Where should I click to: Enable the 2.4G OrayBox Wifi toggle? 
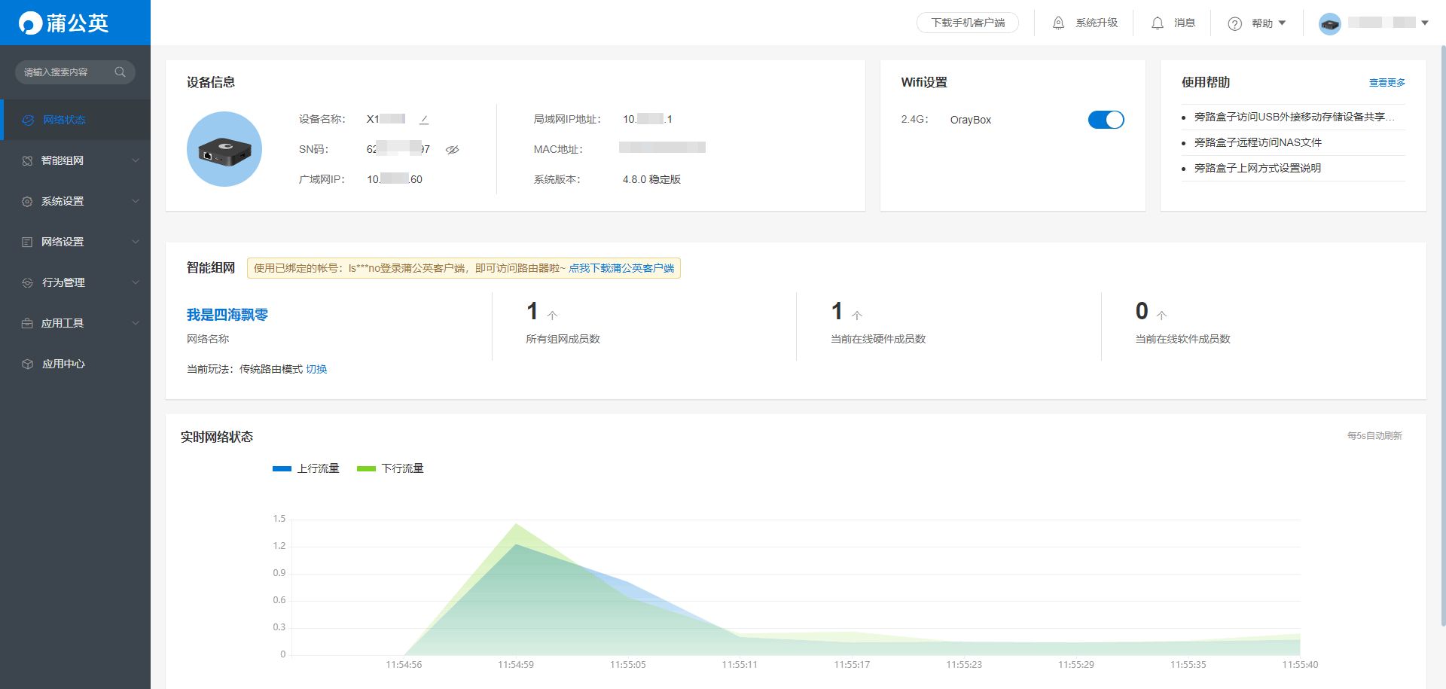tap(1106, 119)
